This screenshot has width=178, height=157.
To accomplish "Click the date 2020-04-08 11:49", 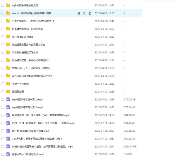I will (x=105, y=45).
